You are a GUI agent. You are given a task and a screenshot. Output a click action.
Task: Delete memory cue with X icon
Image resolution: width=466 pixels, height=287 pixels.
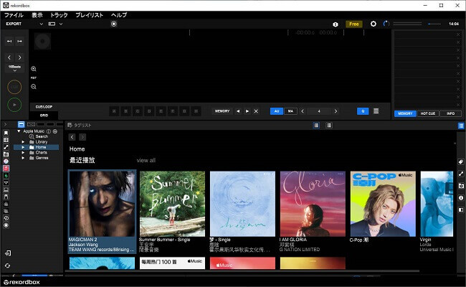(x=256, y=111)
